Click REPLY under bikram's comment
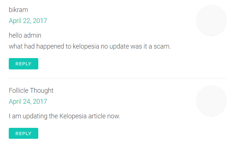The width and height of the screenshot is (241, 145). point(23,64)
